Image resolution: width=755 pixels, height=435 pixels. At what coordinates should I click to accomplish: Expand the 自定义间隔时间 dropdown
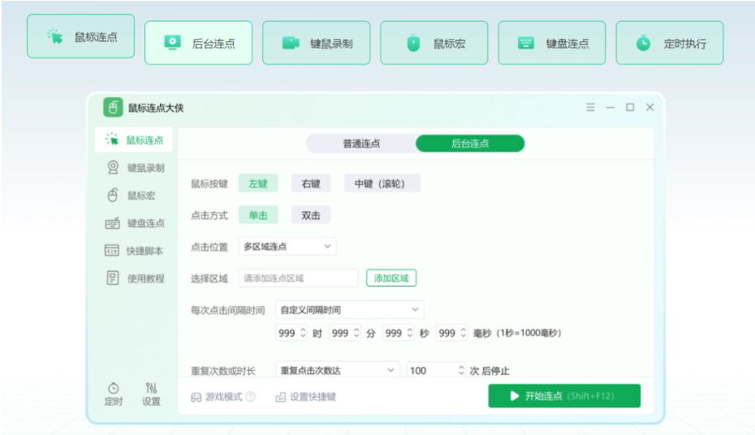[350, 309]
